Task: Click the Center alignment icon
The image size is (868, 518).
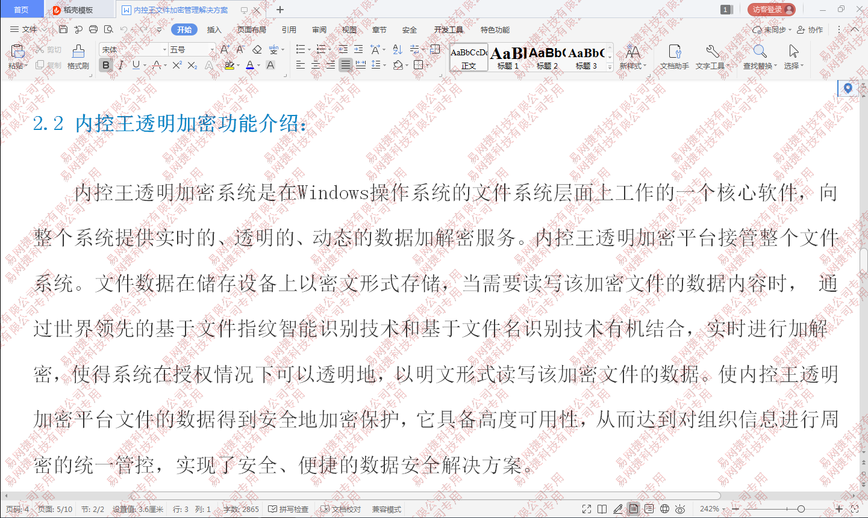Action: 316,65
